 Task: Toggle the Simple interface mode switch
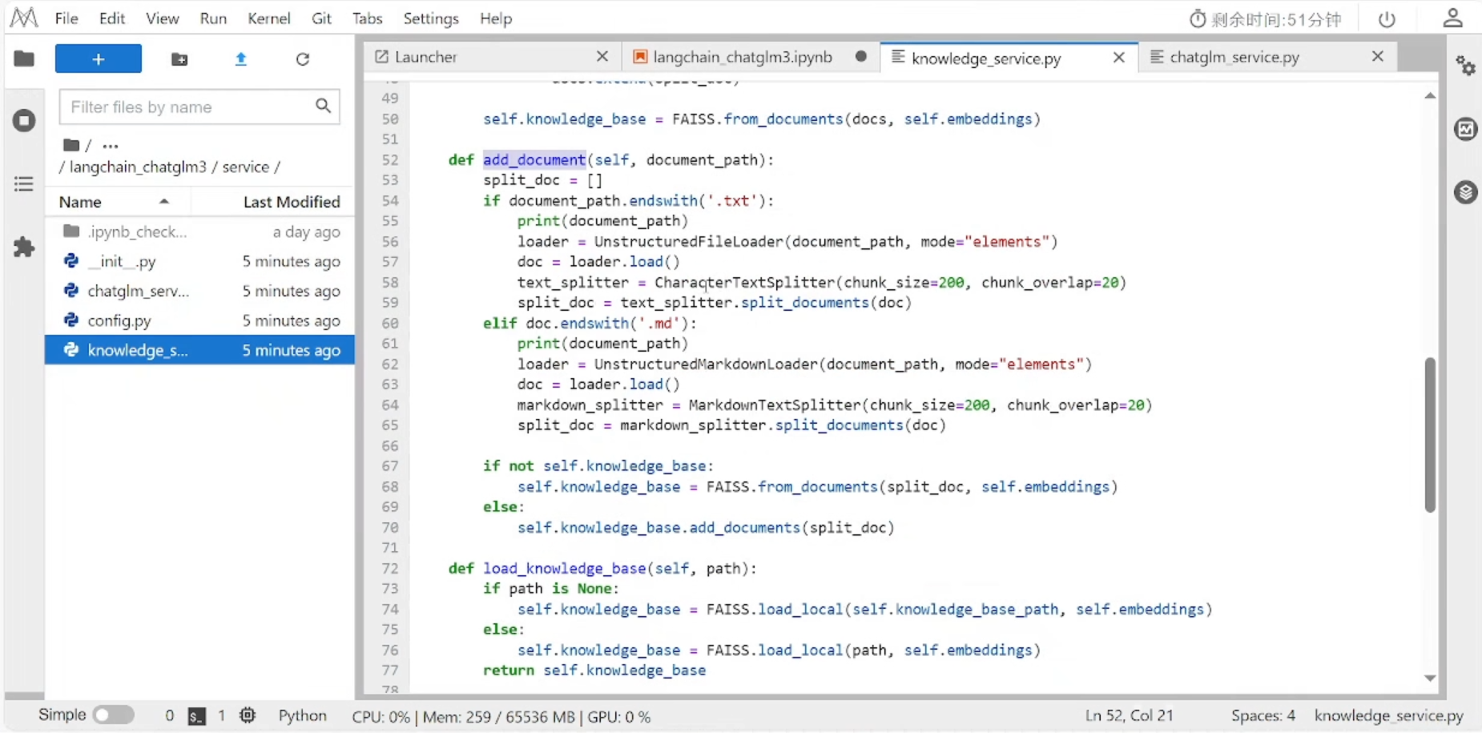(113, 715)
